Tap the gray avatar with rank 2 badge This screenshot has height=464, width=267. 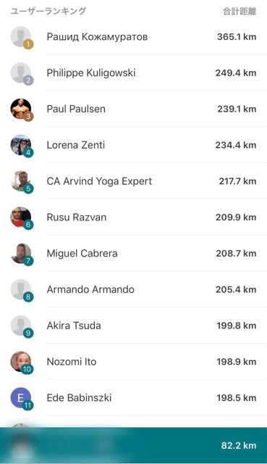(21, 73)
